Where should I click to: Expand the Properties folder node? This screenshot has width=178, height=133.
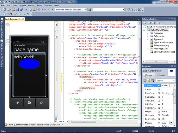pyautogui.click(x=147, y=33)
